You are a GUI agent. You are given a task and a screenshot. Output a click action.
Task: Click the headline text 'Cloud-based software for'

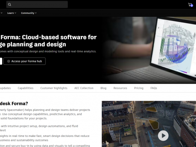[59, 37]
